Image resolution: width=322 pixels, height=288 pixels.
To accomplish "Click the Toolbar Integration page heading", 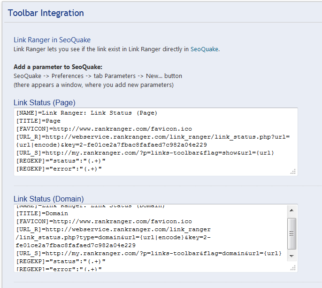I will click(x=46, y=13).
